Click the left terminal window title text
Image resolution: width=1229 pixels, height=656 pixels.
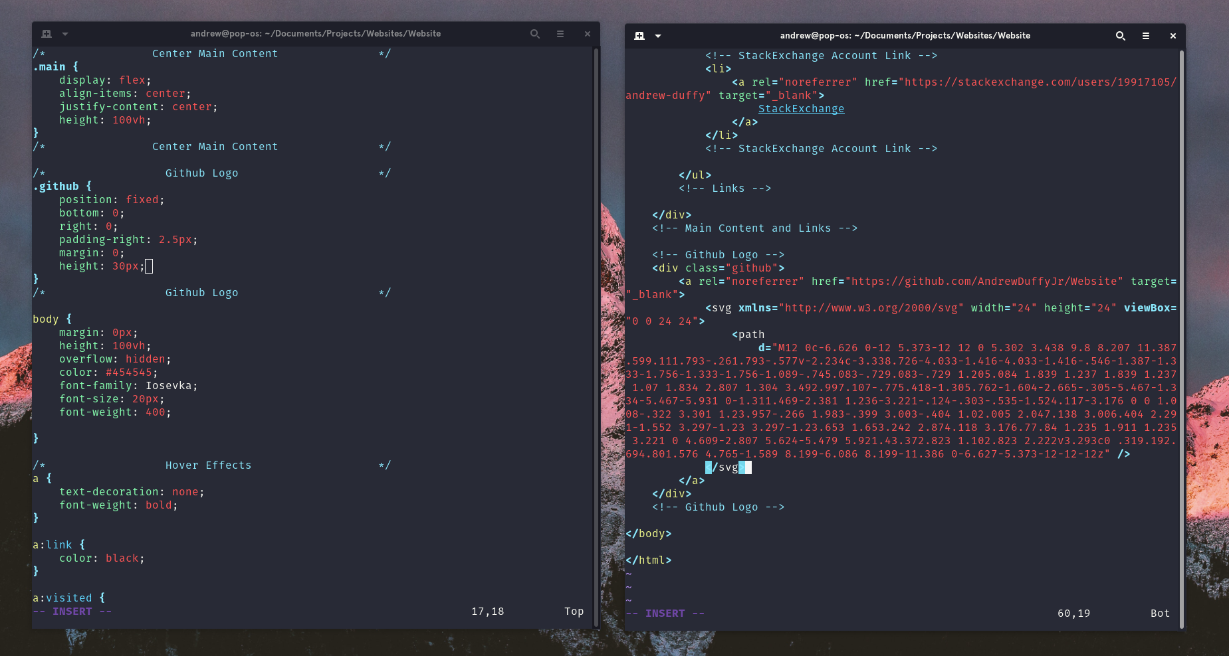point(316,34)
